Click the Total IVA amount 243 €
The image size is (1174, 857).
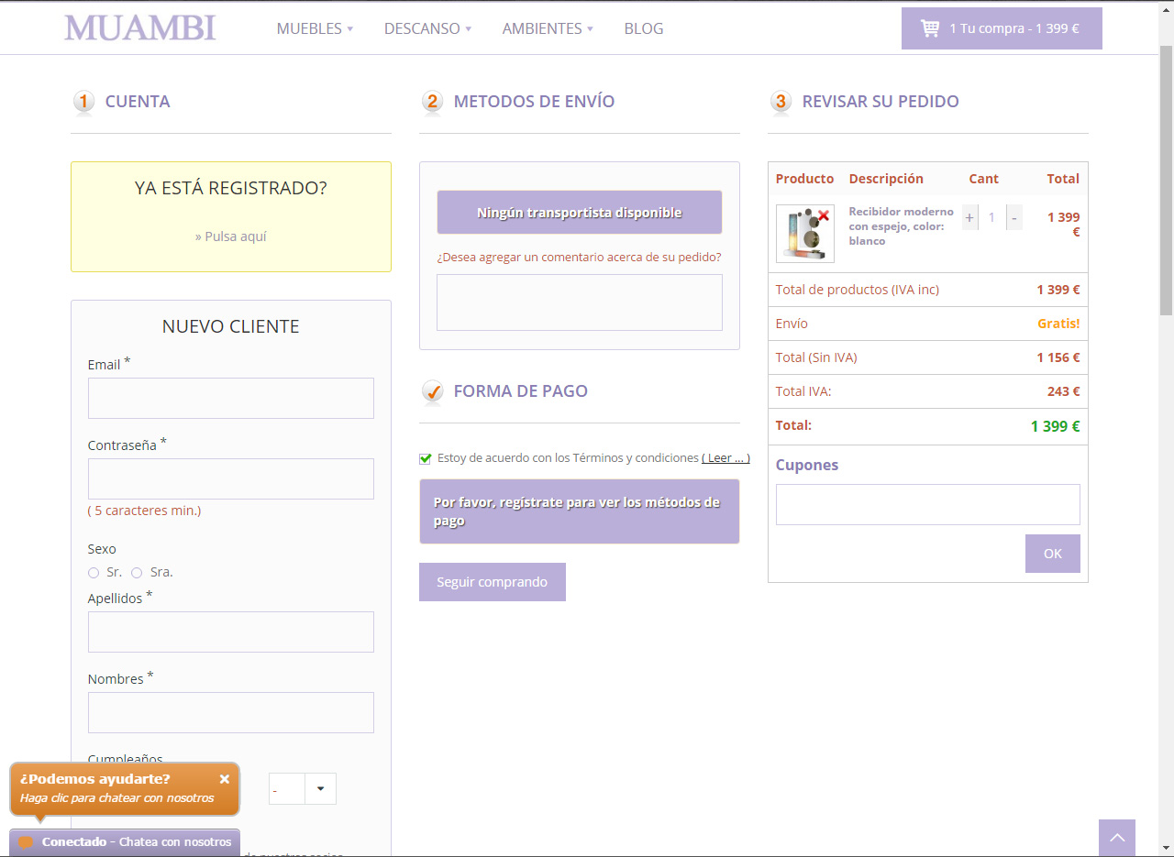1064,391
